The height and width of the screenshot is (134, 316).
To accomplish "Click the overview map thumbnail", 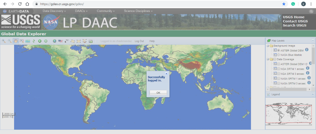I will pos(290,114).
